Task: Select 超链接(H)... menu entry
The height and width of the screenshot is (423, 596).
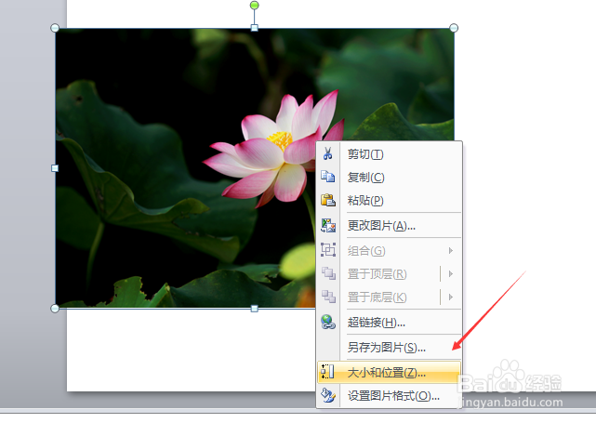Action: [x=390, y=323]
